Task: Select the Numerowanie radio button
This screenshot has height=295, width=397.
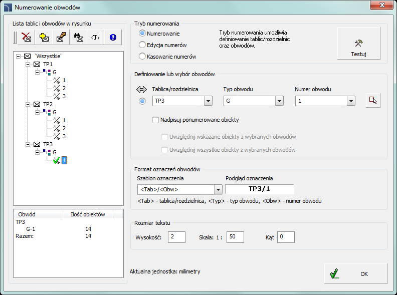Action: pyautogui.click(x=142, y=33)
